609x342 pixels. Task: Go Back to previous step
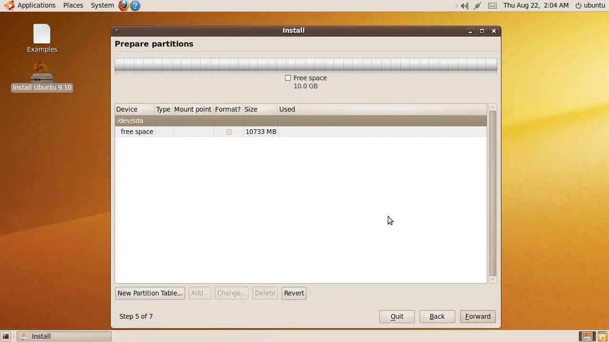(437, 316)
